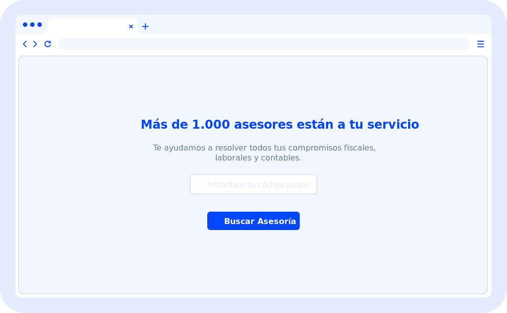Viewport: 507px width, 313px height.
Task: Click the middle window control dot
Action: coord(32,24)
